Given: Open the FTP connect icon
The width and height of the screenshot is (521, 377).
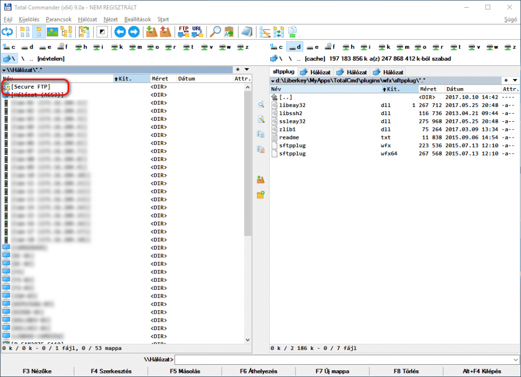Looking at the screenshot, I should tap(183, 32).
